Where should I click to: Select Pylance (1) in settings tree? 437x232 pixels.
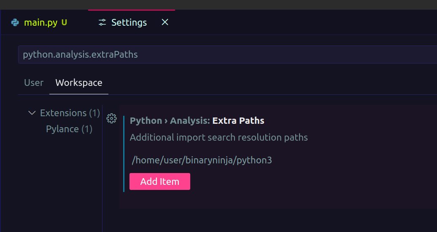pyautogui.click(x=69, y=129)
